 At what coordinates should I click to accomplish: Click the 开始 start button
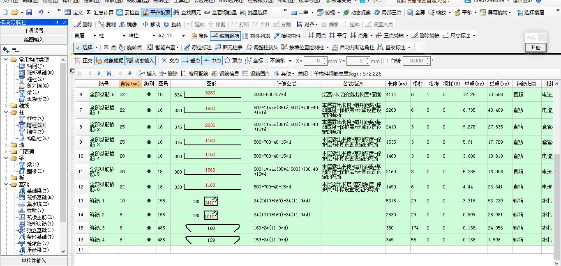click(536, 47)
